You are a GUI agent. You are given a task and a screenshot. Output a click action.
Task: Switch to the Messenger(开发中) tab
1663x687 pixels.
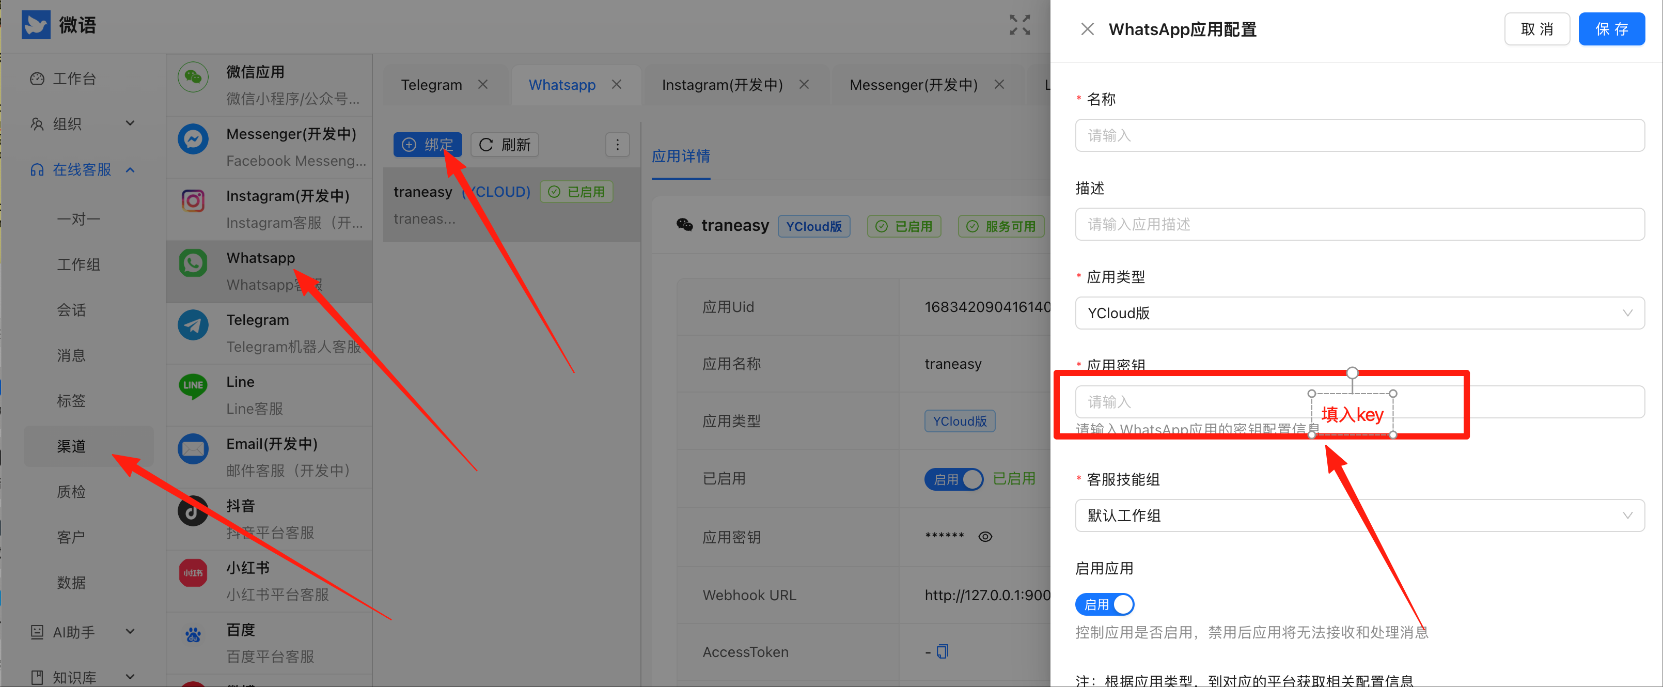pyautogui.click(x=913, y=85)
